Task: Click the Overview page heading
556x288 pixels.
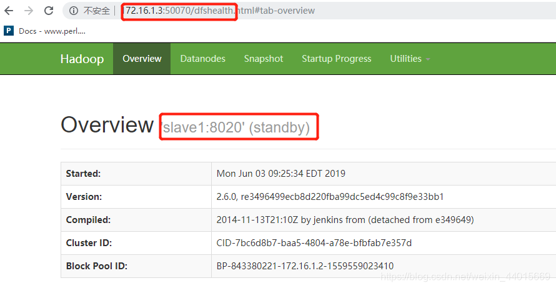Action: pyautogui.click(x=107, y=125)
